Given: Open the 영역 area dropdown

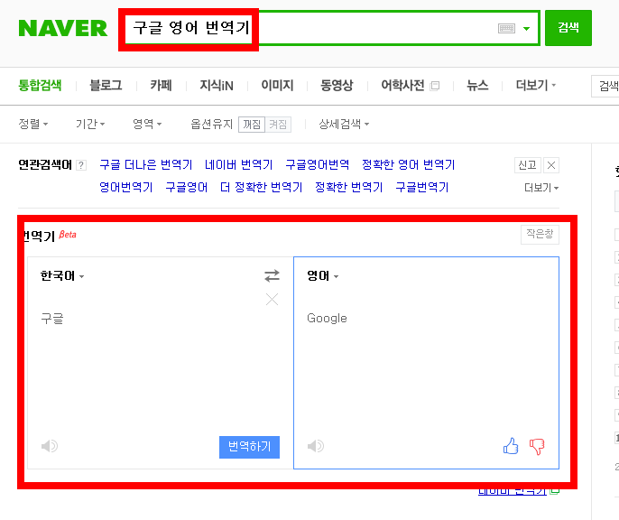Looking at the screenshot, I should point(147,124).
